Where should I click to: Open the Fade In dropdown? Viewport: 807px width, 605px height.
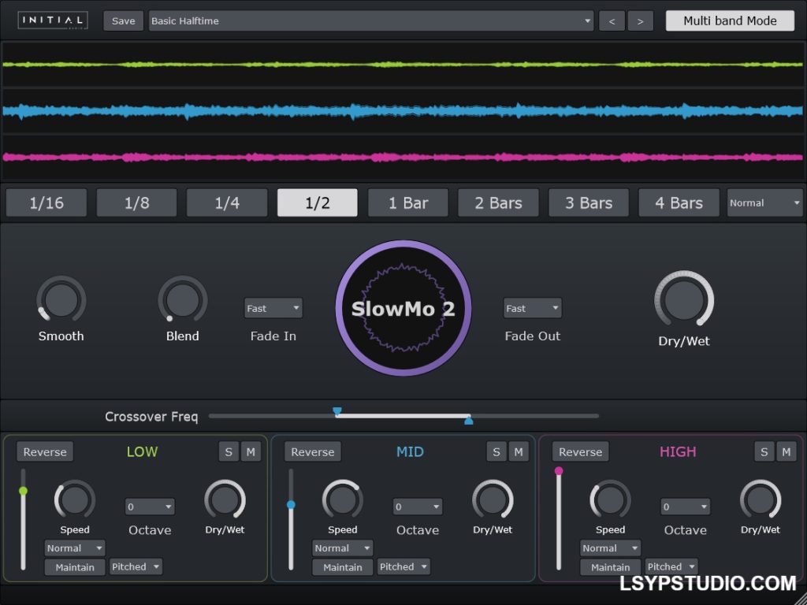pyautogui.click(x=273, y=308)
